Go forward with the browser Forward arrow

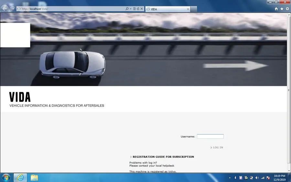click(x=12, y=9)
